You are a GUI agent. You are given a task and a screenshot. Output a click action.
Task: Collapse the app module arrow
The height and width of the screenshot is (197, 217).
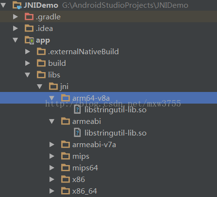(x=16, y=40)
